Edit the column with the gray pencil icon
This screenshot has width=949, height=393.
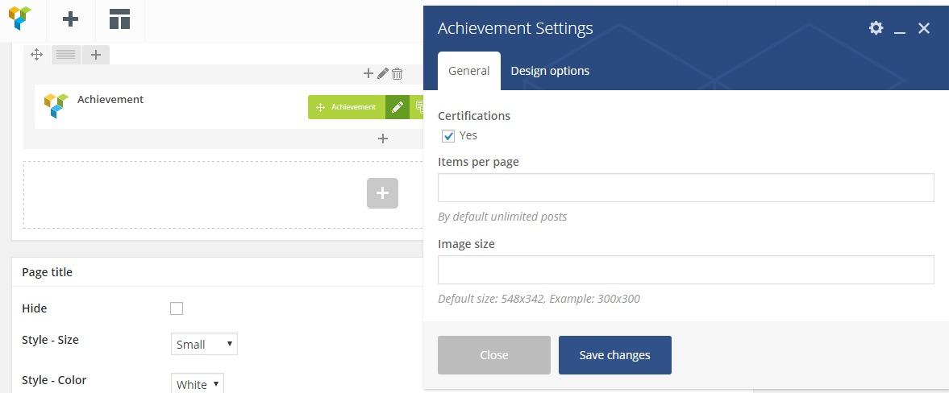[383, 73]
